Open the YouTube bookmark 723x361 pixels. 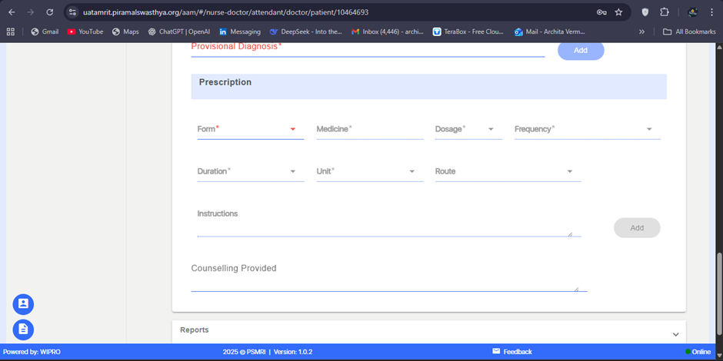85,31
